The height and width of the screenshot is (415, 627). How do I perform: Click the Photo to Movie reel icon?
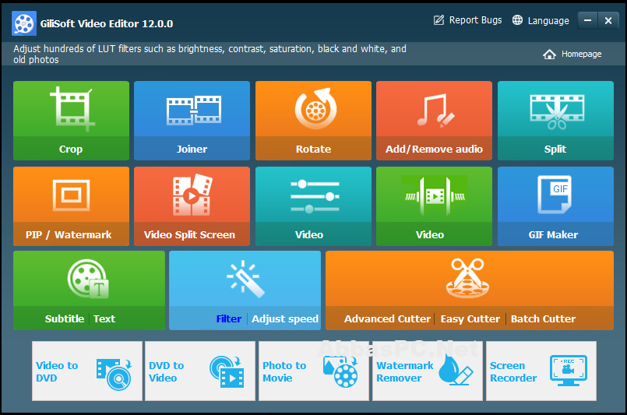[x=340, y=372]
